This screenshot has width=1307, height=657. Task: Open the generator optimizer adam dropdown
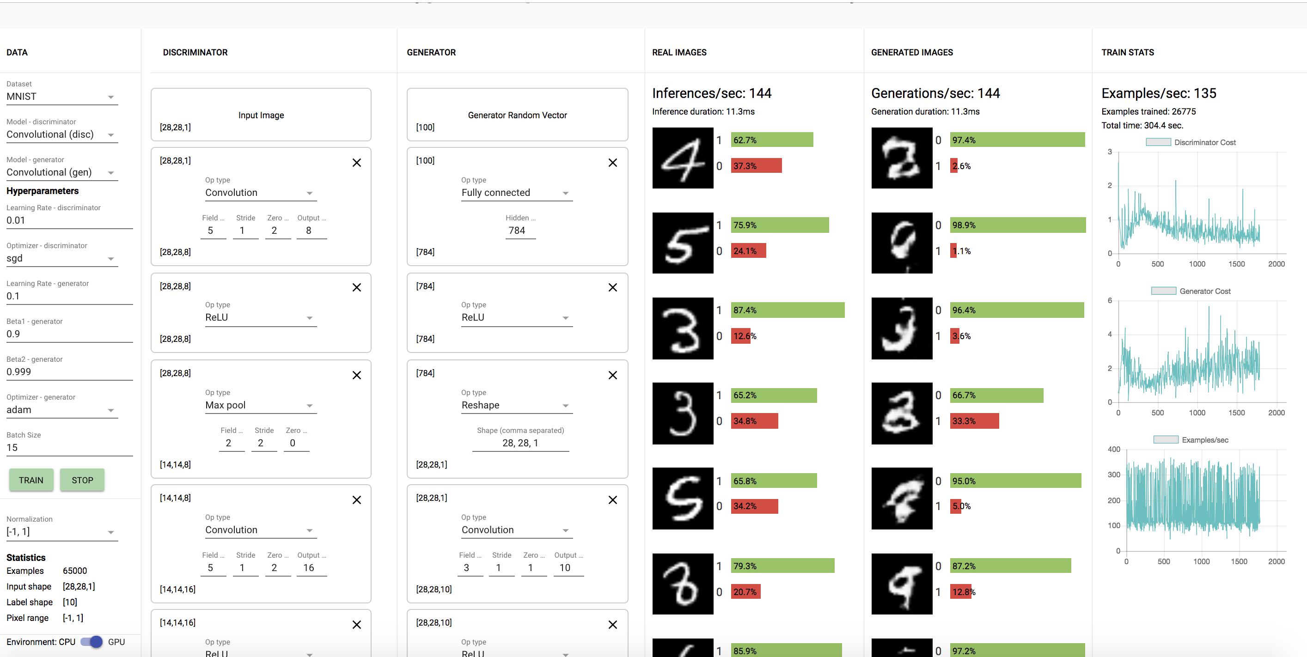point(62,410)
